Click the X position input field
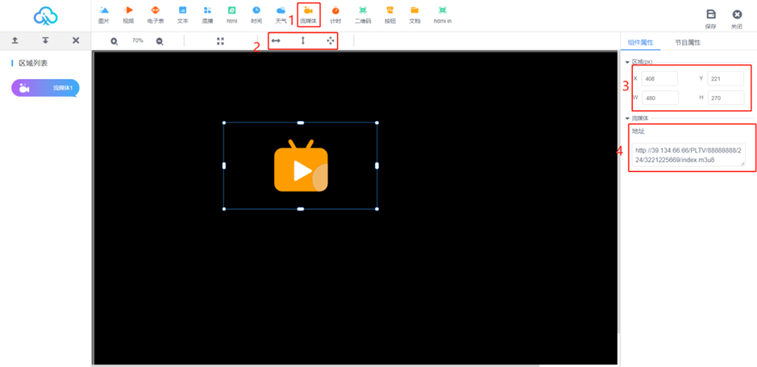This screenshot has width=757, height=367. click(659, 79)
